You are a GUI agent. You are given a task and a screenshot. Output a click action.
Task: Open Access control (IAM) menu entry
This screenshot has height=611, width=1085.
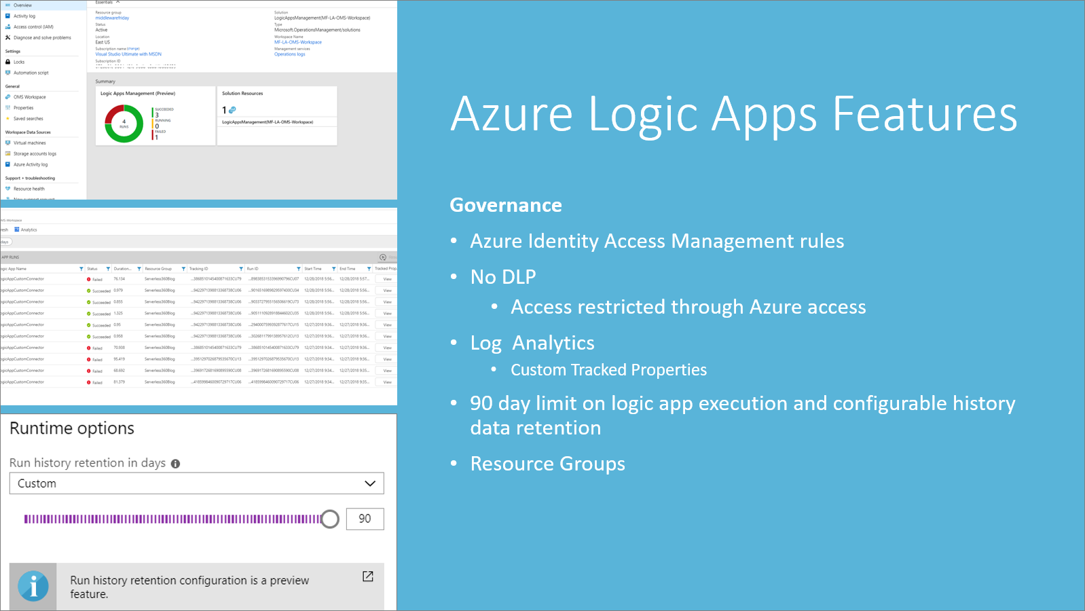click(x=29, y=27)
